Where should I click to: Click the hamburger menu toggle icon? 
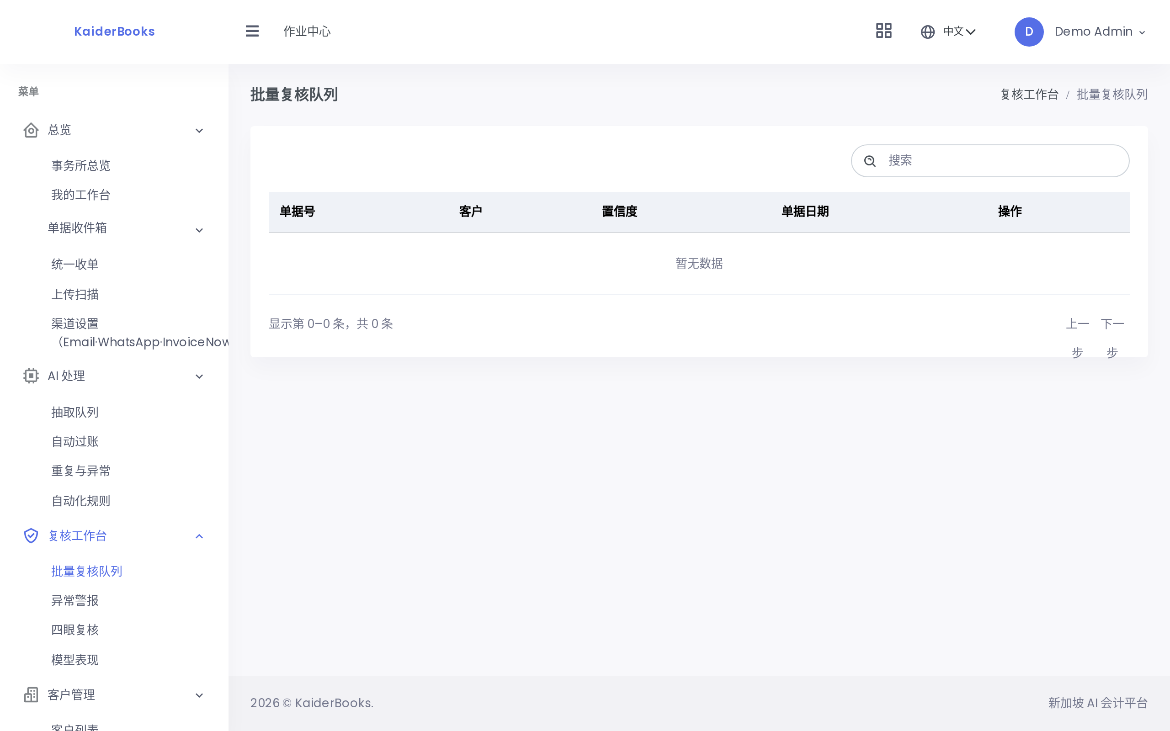(x=252, y=32)
